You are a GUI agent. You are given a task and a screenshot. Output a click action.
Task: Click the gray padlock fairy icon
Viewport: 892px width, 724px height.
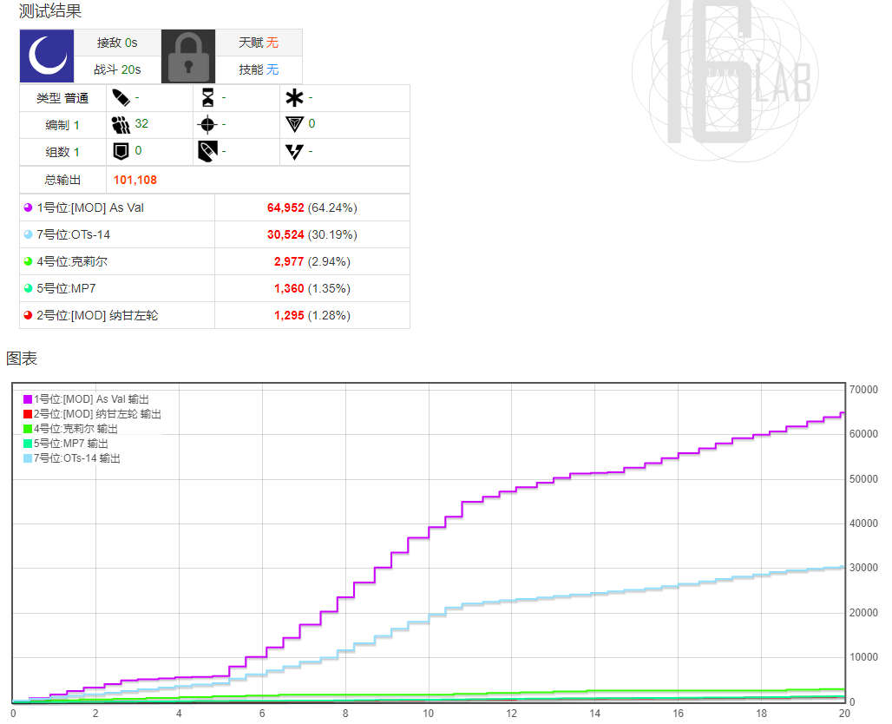pos(188,56)
